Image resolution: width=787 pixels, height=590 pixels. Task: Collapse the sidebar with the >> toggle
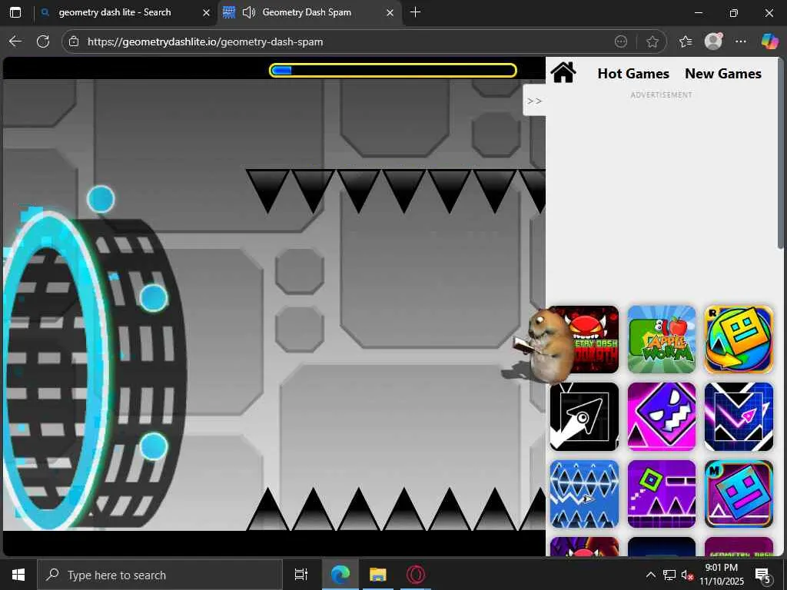pyautogui.click(x=534, y=101)
